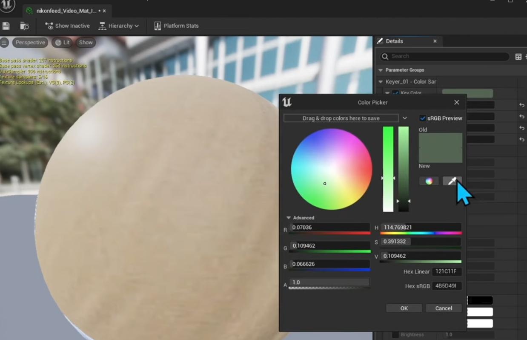Confirm color with the OK button
This screenshot has width=527, height=340.
[x=404, y=308]
